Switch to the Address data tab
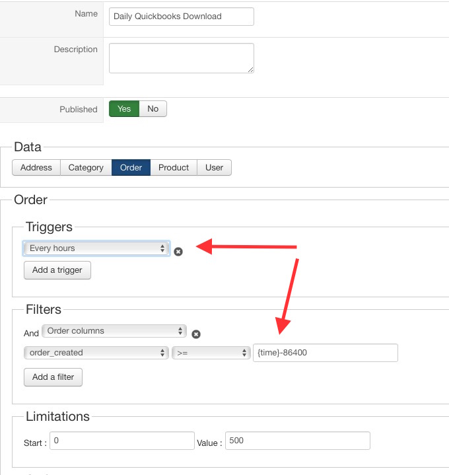 (x=36, y=168)
